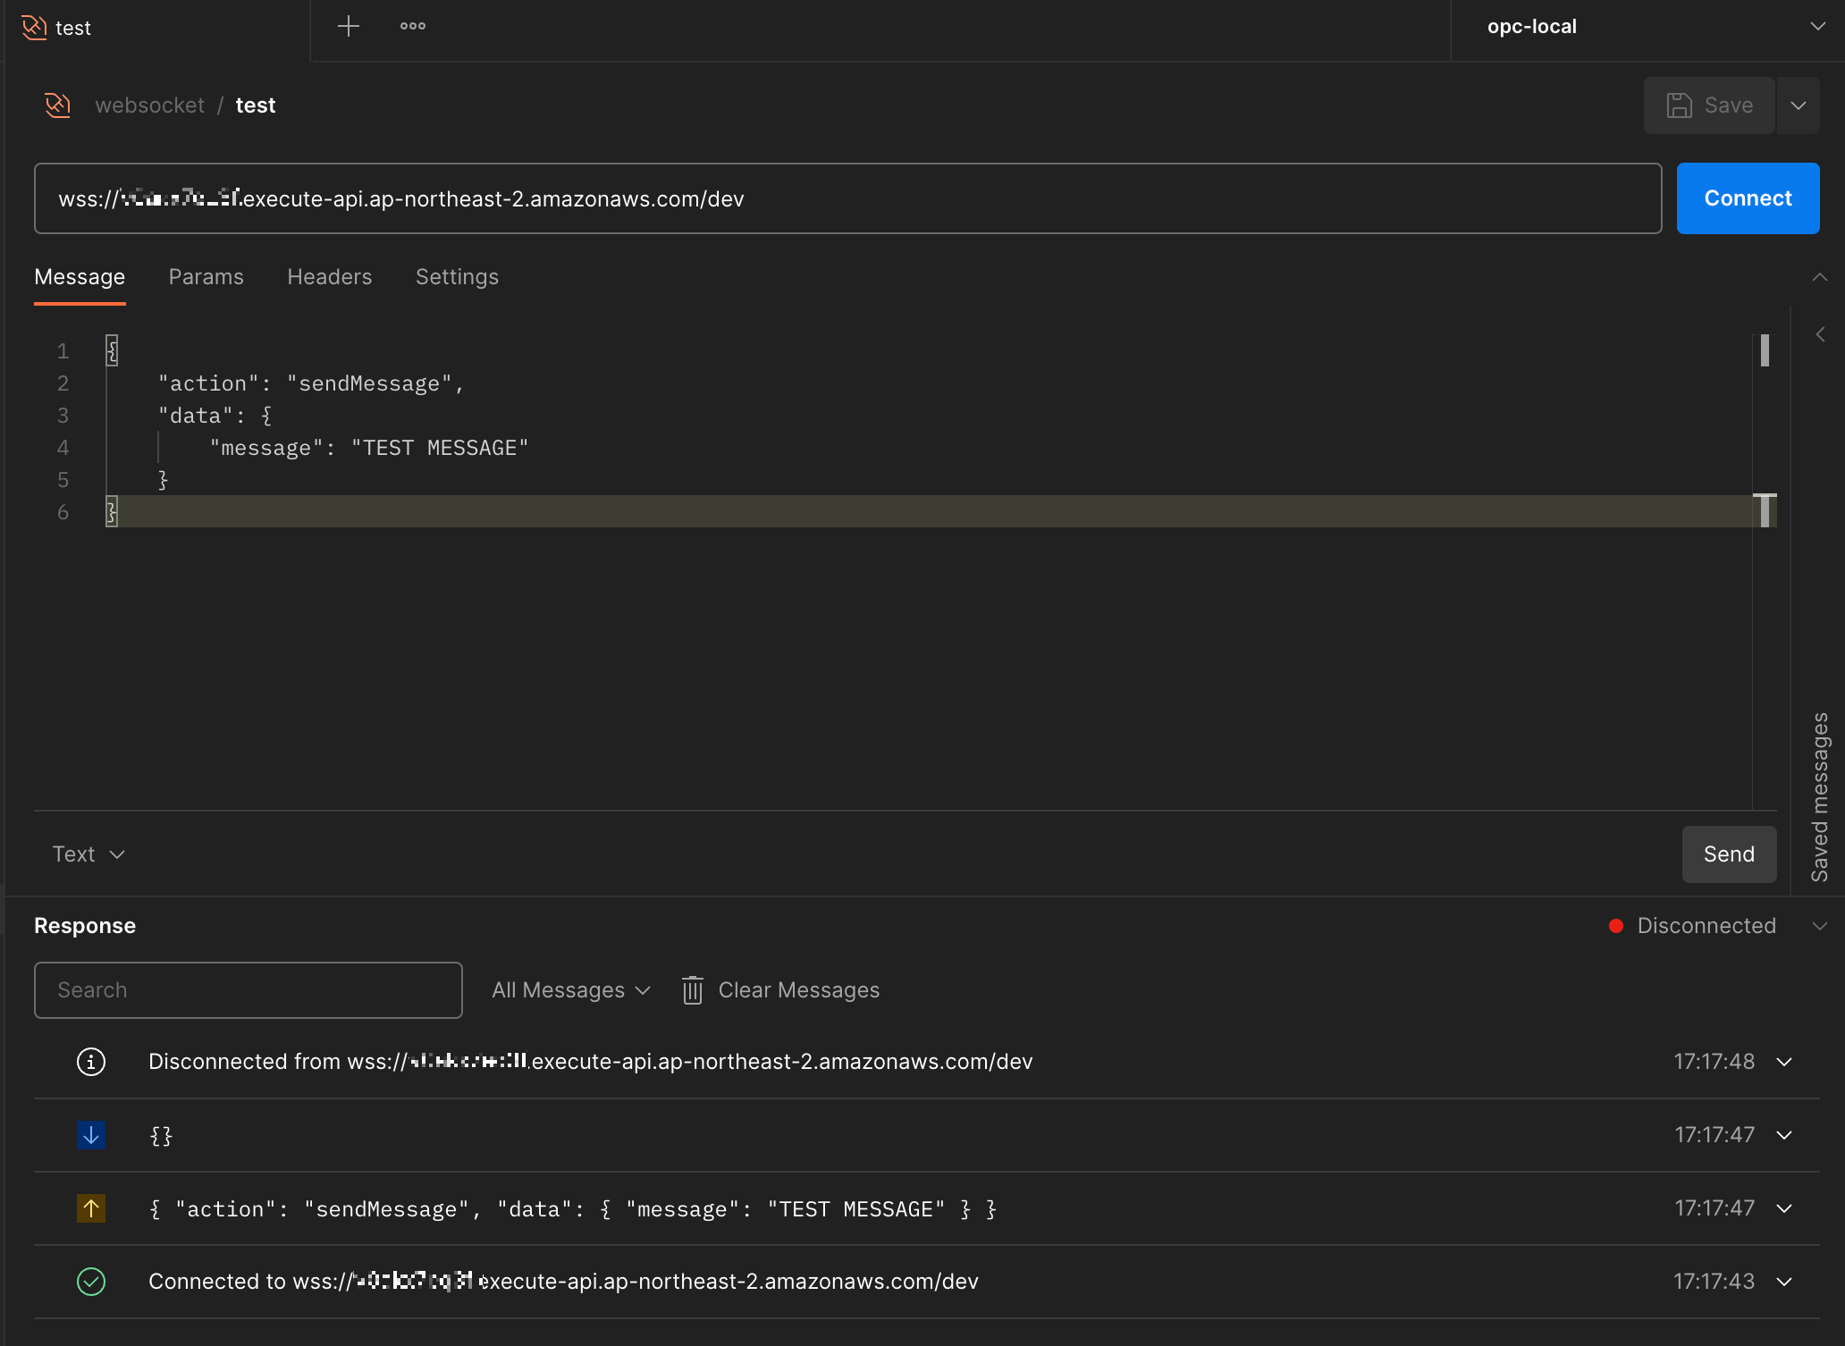Click the response Search input field
This screenshot has height=1346, width=1845.
pos(248,990)
